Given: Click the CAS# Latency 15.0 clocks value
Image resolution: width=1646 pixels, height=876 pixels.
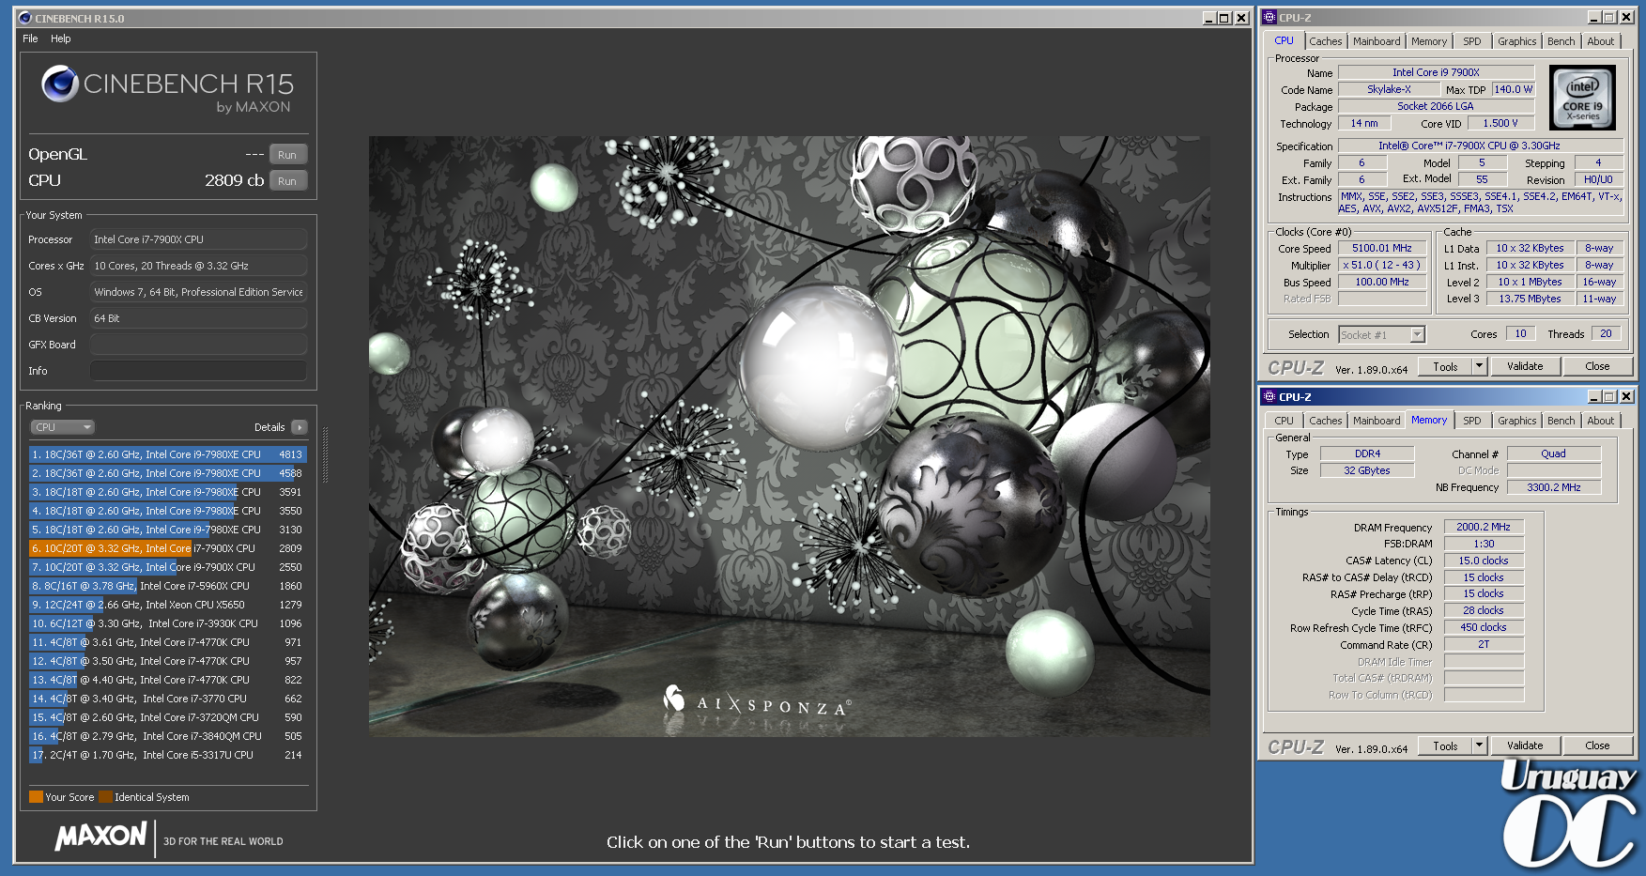Looking at the screenshot, I should (x=1484, y=561).
